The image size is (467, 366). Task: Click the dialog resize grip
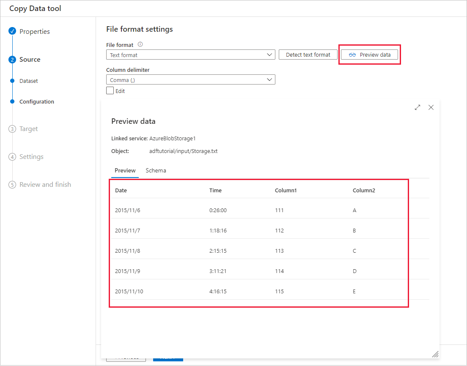(x=435, y=354)
